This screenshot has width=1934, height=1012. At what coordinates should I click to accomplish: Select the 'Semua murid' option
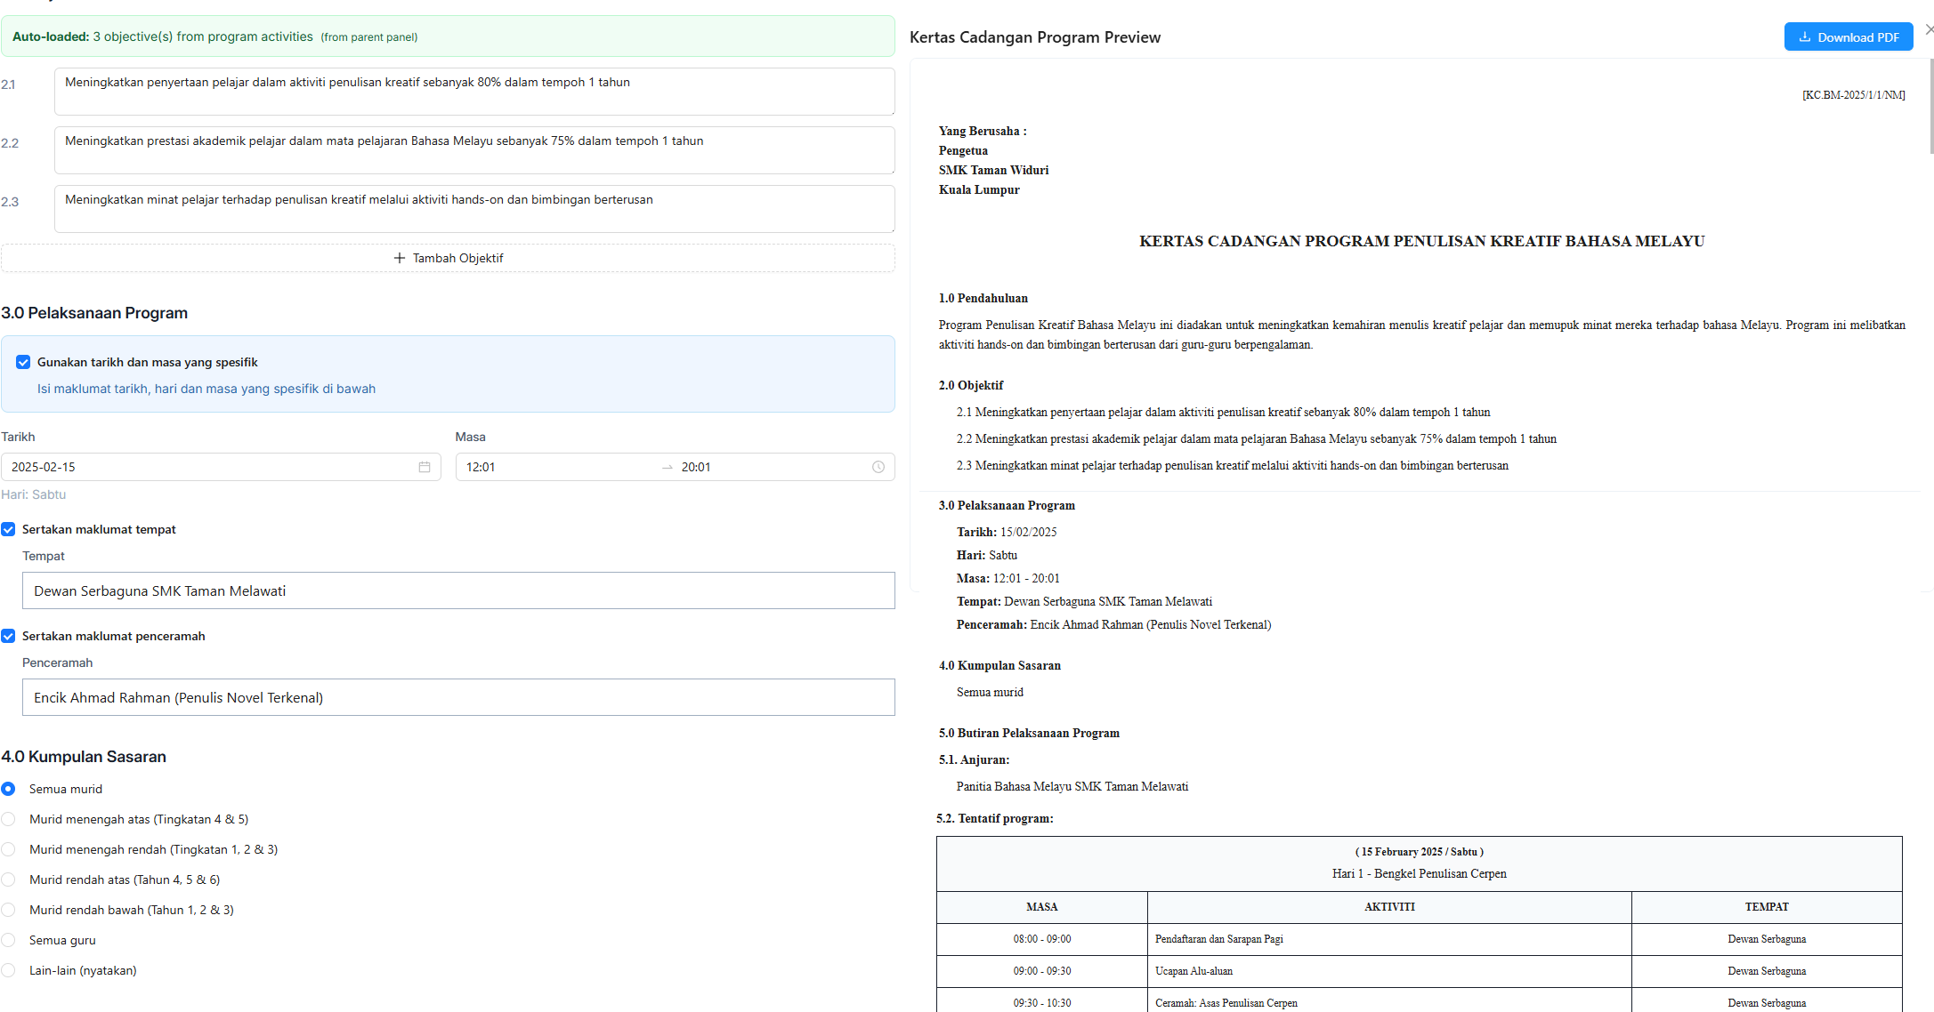click(x=9, y=789)
